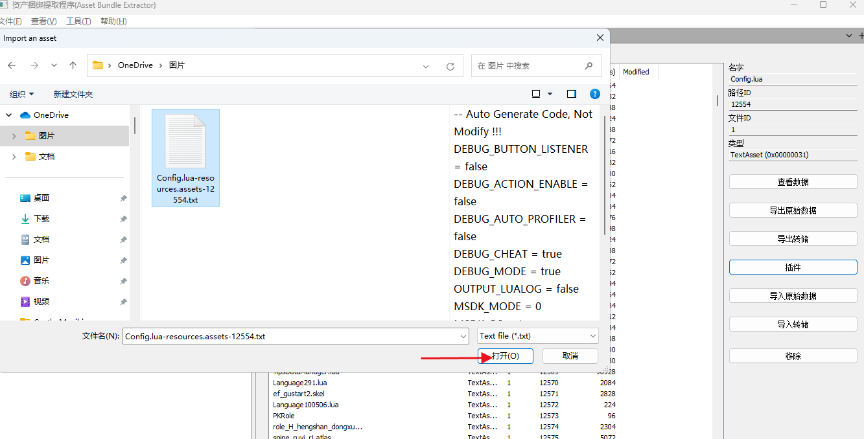Refresh the current folder view

(450, 66)
